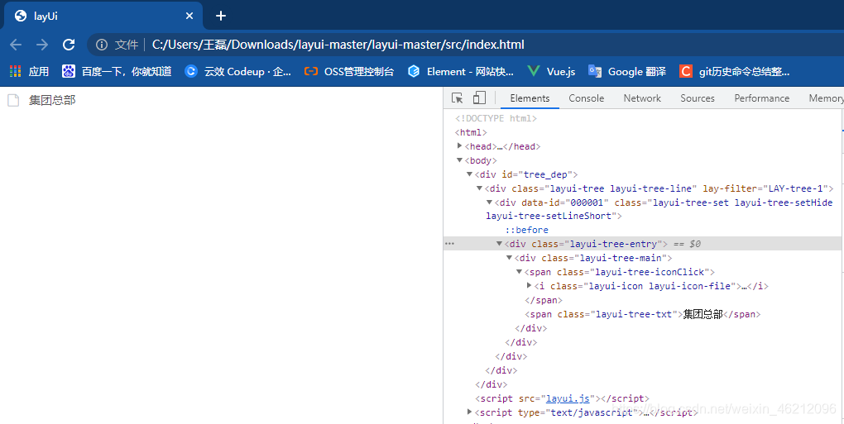The height and width of the screenshot is (424, 844).
Task: Collapse the layui-tree-iconClick span node
Action: (519, 272)
